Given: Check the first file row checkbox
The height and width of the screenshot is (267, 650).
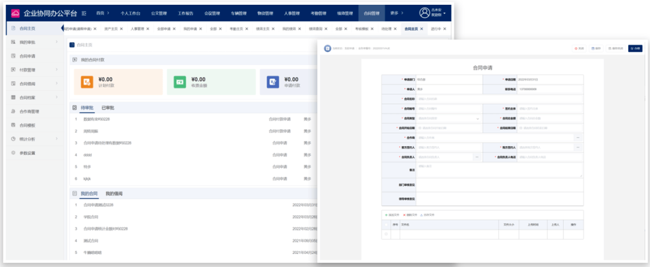Looking at the screenshot, I should tap(386, 234).
